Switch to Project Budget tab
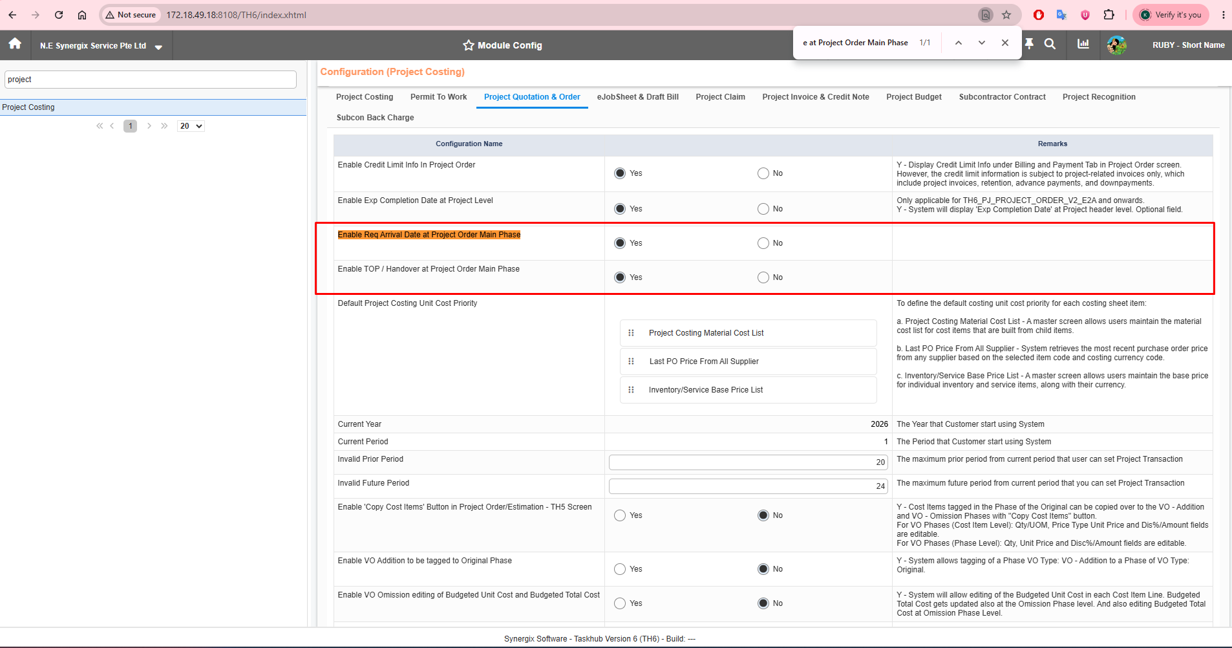This screenshot has height=648, width=1232. 914,97
